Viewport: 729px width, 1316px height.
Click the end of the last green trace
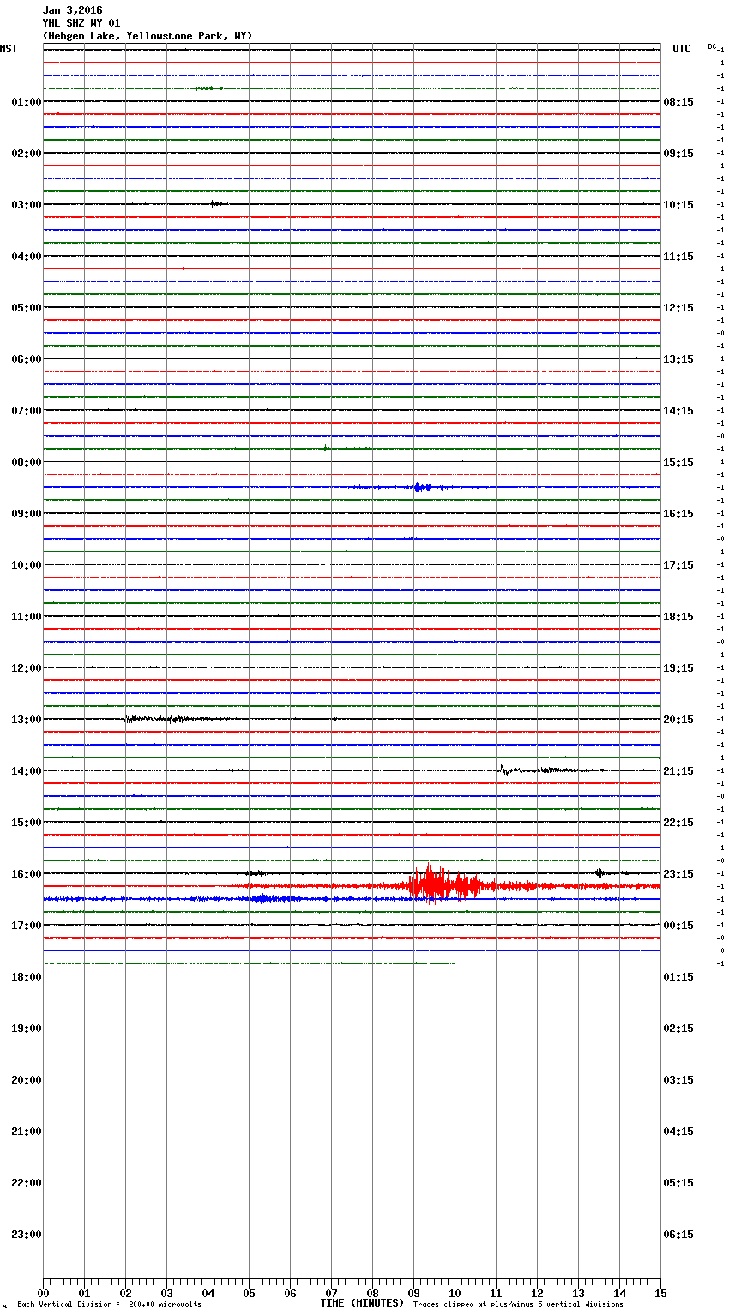pos(454,963)
